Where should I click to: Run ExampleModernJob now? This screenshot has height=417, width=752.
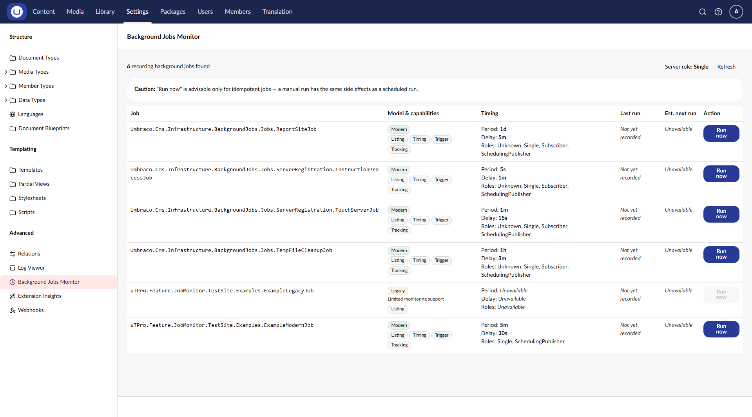tap(721, 329)
